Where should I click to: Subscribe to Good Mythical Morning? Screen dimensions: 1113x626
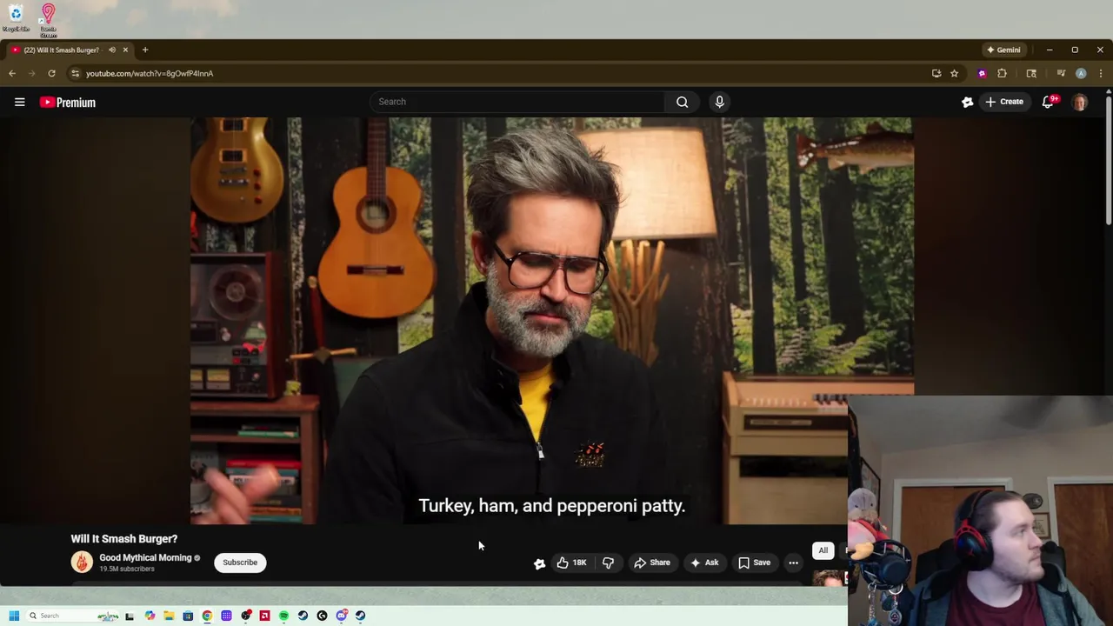click(240, 563)
